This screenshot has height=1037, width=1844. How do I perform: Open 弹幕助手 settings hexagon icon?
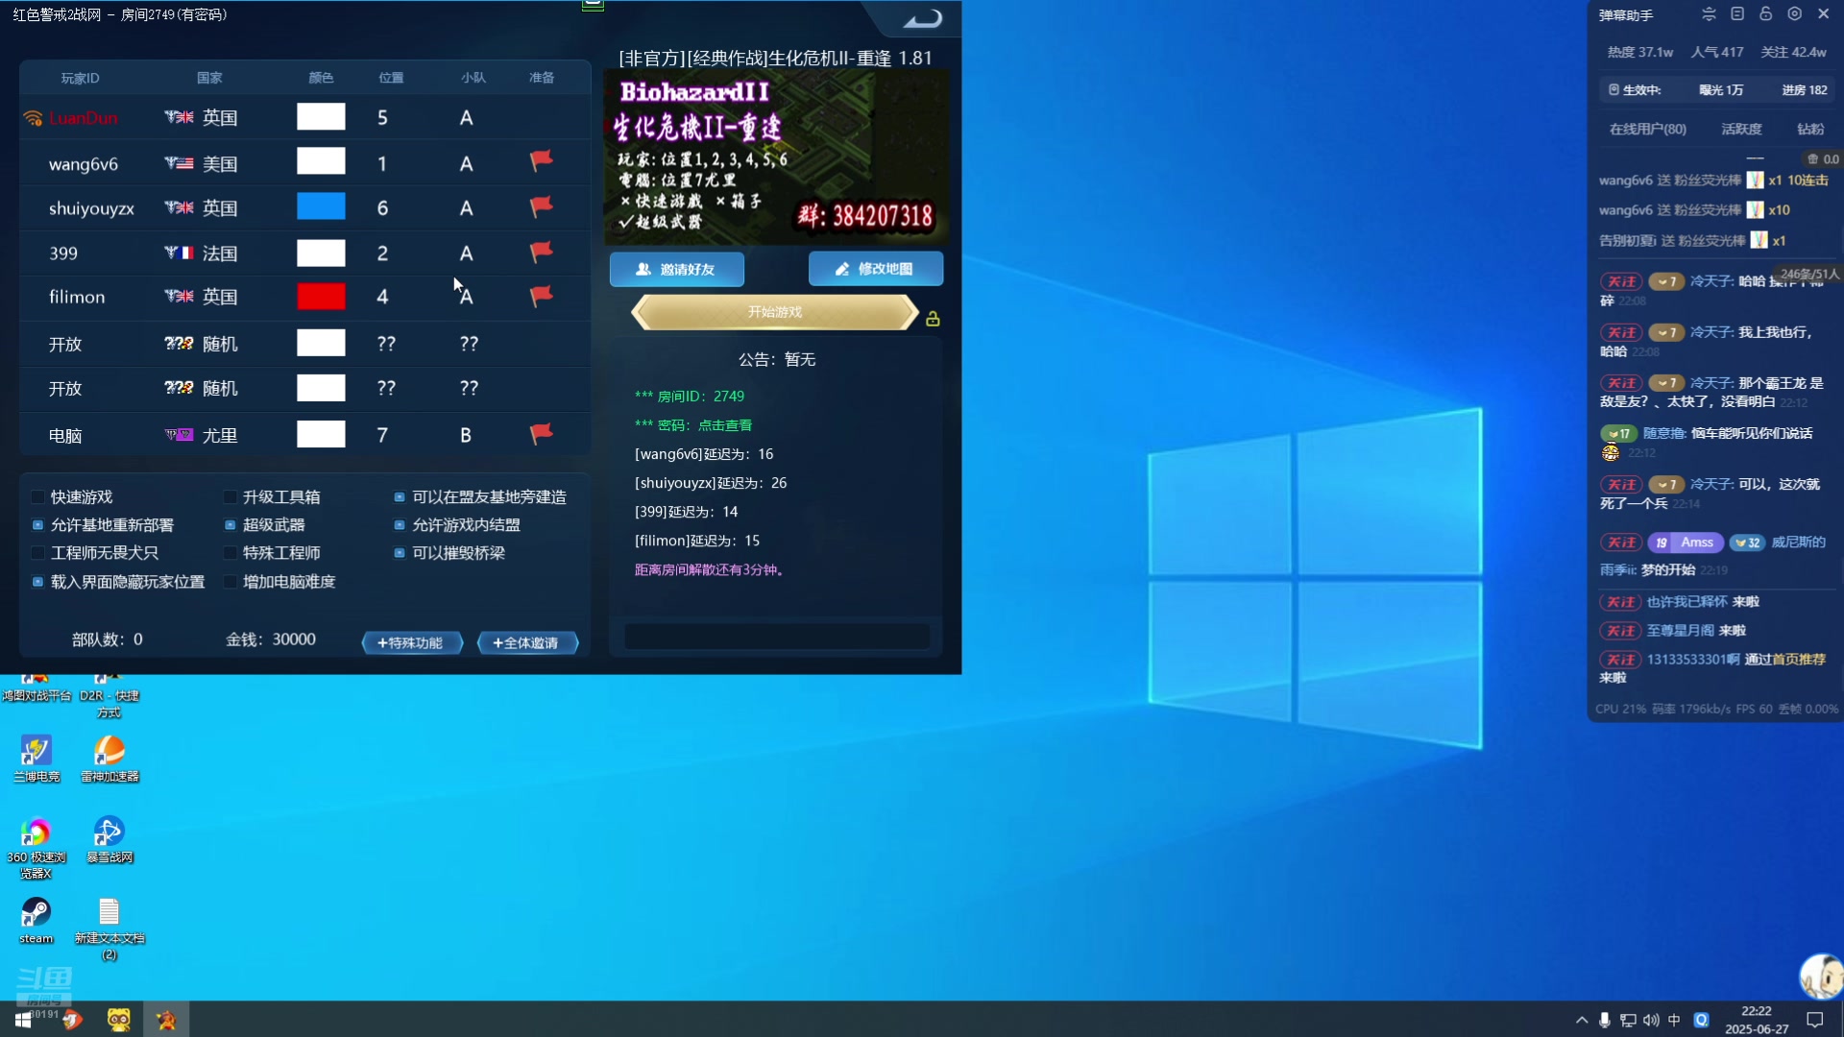coord(1794,14)
